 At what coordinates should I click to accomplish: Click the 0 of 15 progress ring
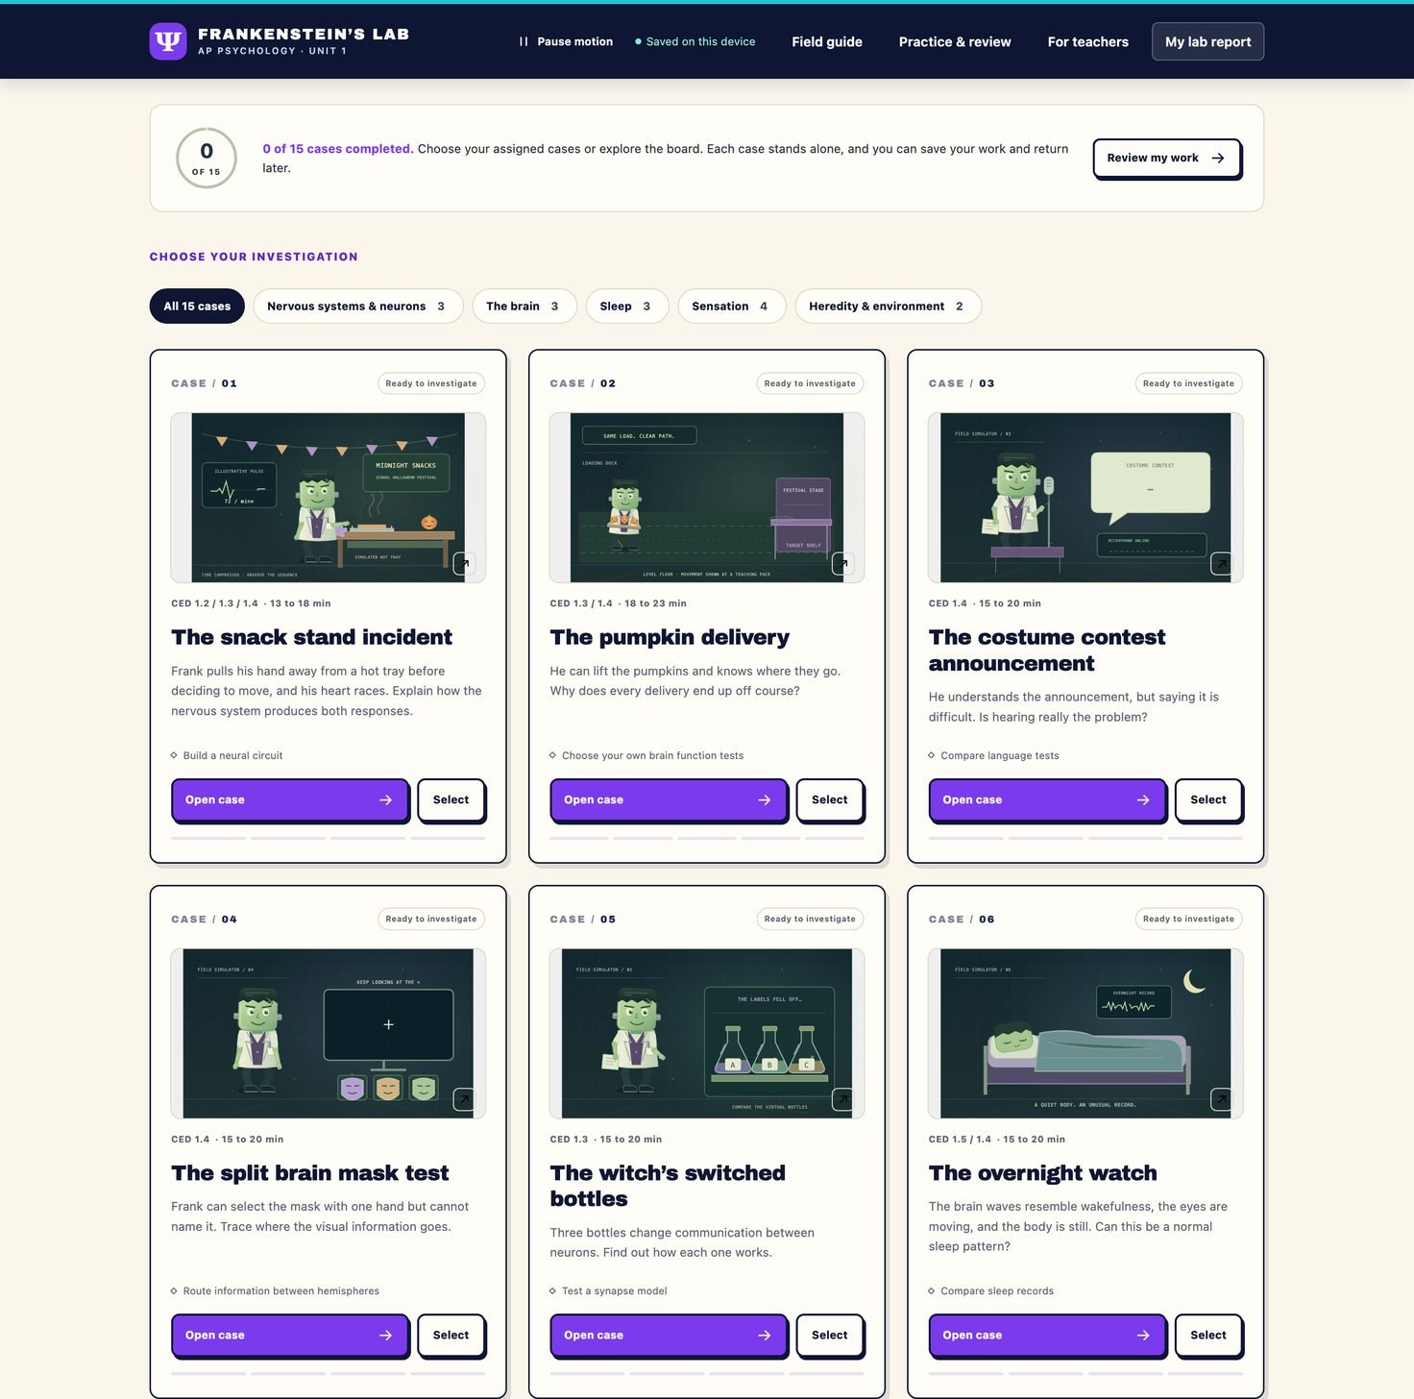[207, 158]
